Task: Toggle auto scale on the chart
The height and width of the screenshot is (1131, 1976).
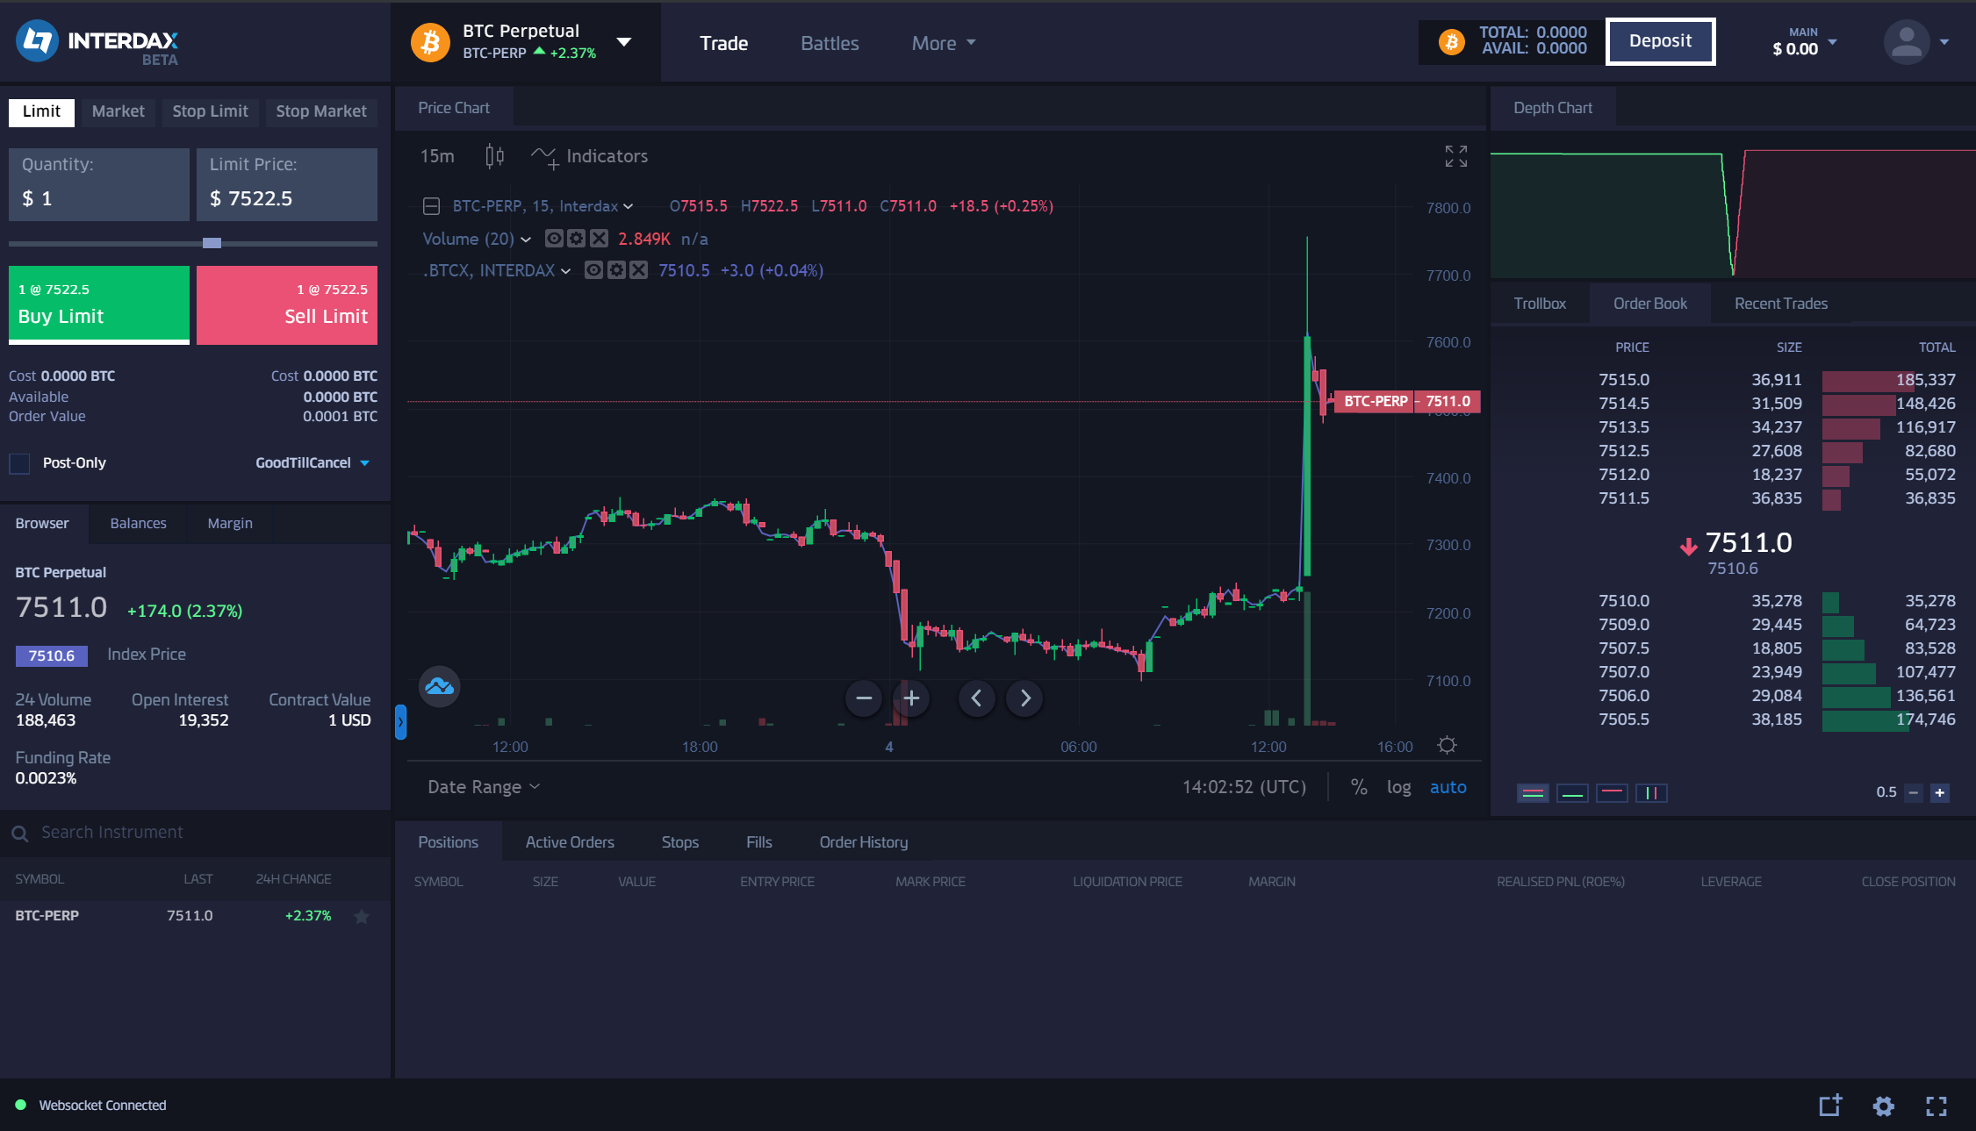Action: click(1448, 787)
